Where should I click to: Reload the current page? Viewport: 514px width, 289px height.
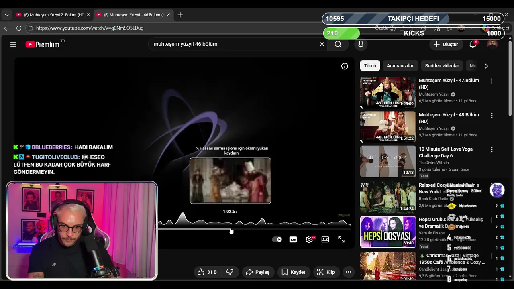(x=18, y=28)
